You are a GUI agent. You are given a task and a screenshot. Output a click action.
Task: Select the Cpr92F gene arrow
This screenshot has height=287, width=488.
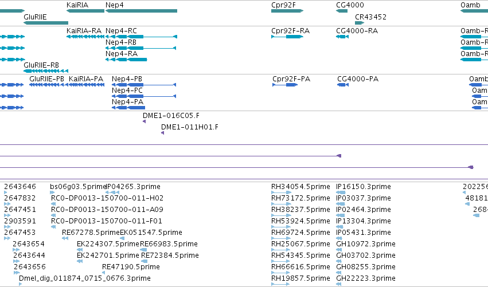(287, 11)
